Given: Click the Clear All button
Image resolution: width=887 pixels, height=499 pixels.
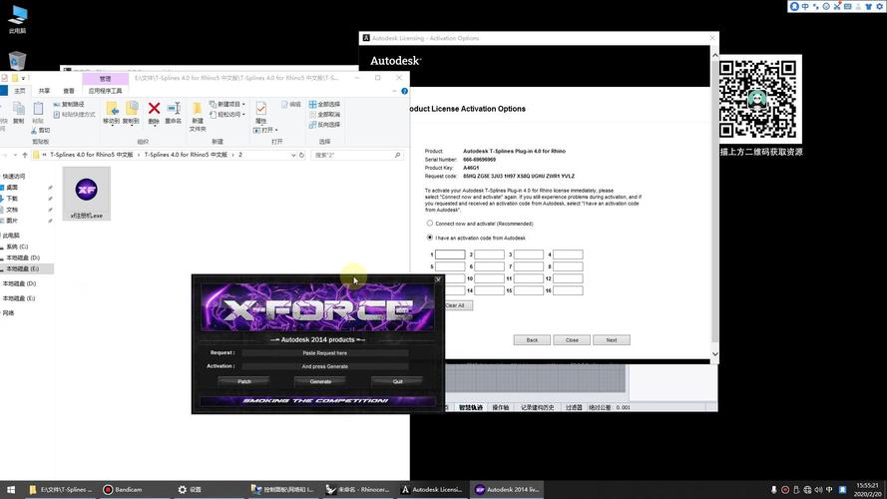Looking at the screenshot, I should click(455, 305).
